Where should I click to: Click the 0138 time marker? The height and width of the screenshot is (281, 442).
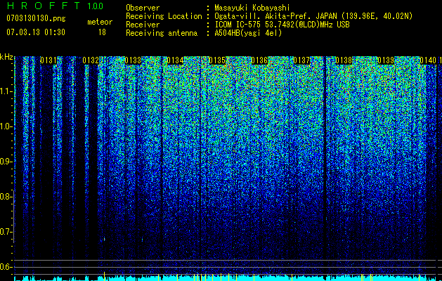click(x=344, y=60)
